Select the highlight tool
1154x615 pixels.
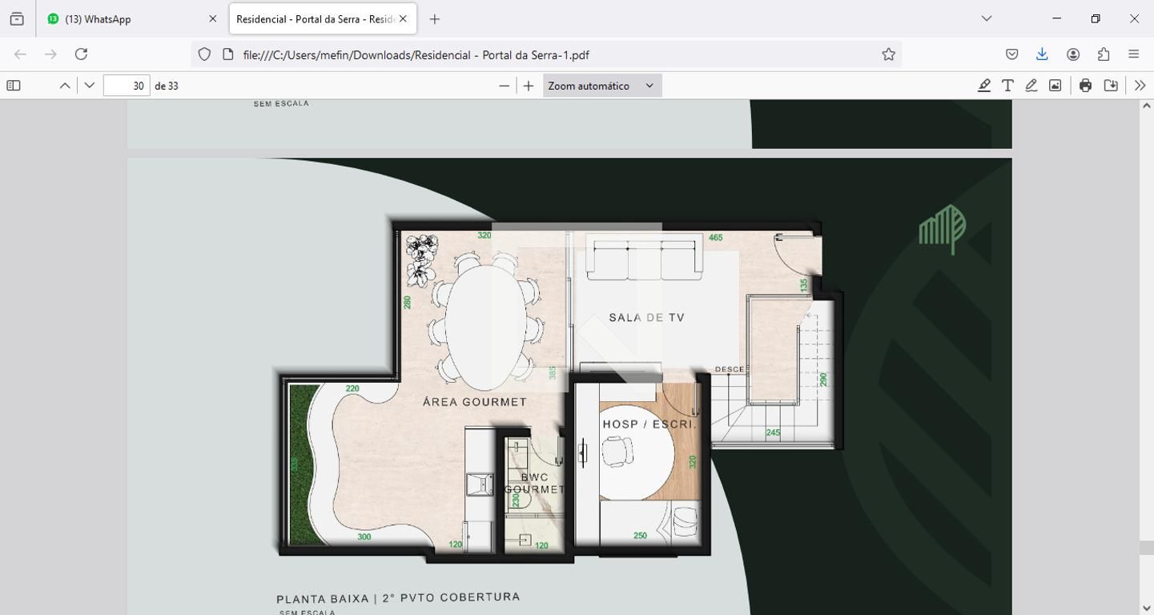pos(984,86)
